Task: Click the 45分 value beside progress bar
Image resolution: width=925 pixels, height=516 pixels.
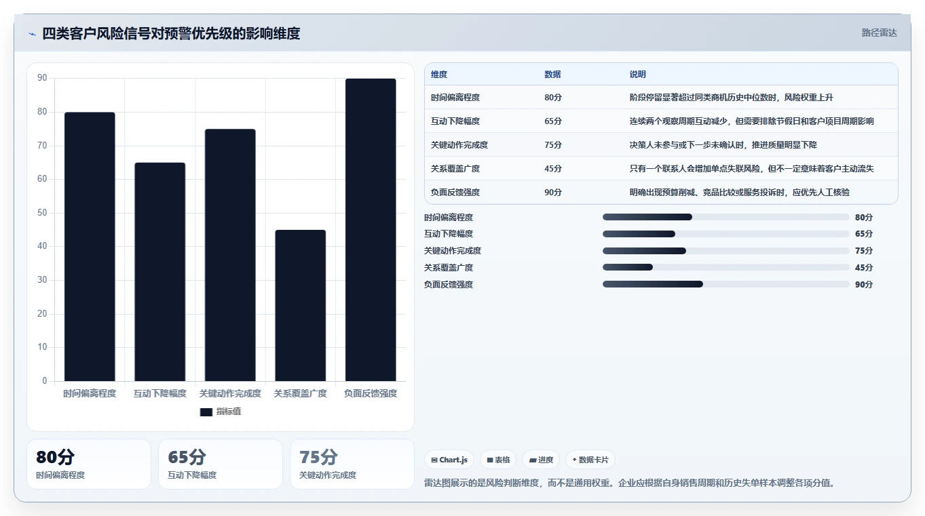Action: tap(864, 268)
